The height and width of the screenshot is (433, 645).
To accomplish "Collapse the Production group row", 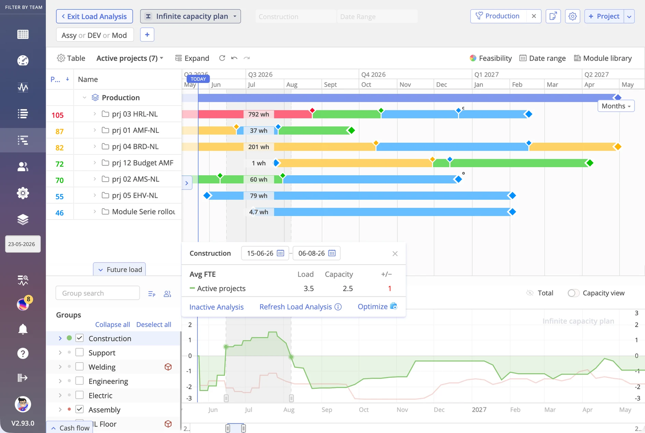I will [x=84, y=97].
